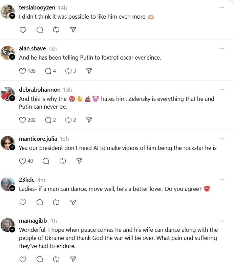Viewport: 234px width, 267px height.
Task: Open the 13h timestamp on manticore.julia's comment
Action: pyautogui.click(x=64, y=139)
